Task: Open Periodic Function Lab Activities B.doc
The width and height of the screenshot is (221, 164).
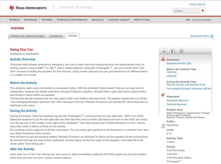Action: point(186,85)
